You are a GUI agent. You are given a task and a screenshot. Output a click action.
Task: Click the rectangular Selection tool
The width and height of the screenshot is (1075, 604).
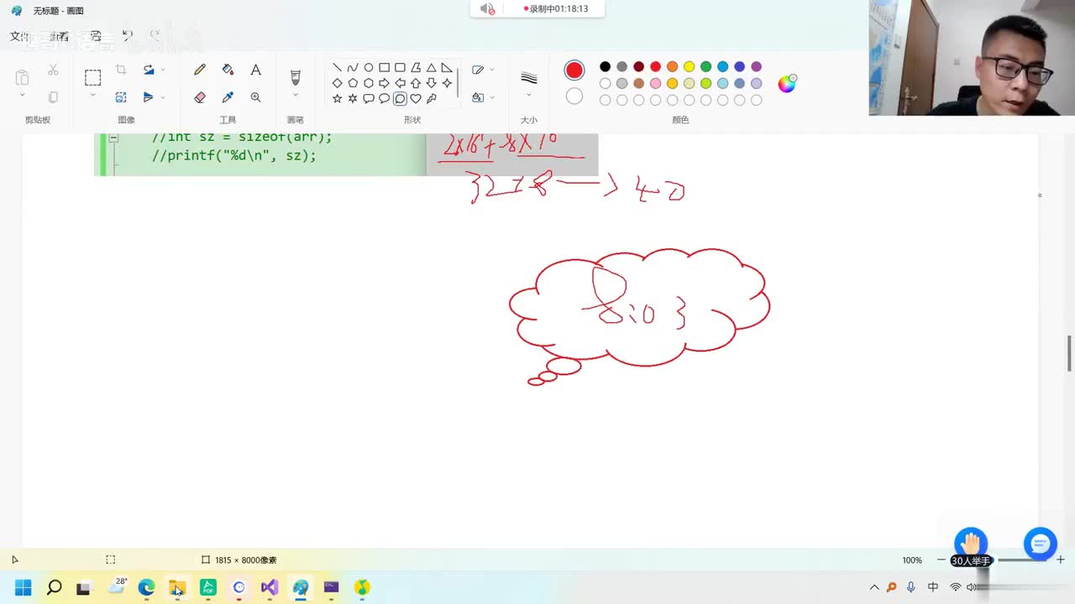pos(92,77)
